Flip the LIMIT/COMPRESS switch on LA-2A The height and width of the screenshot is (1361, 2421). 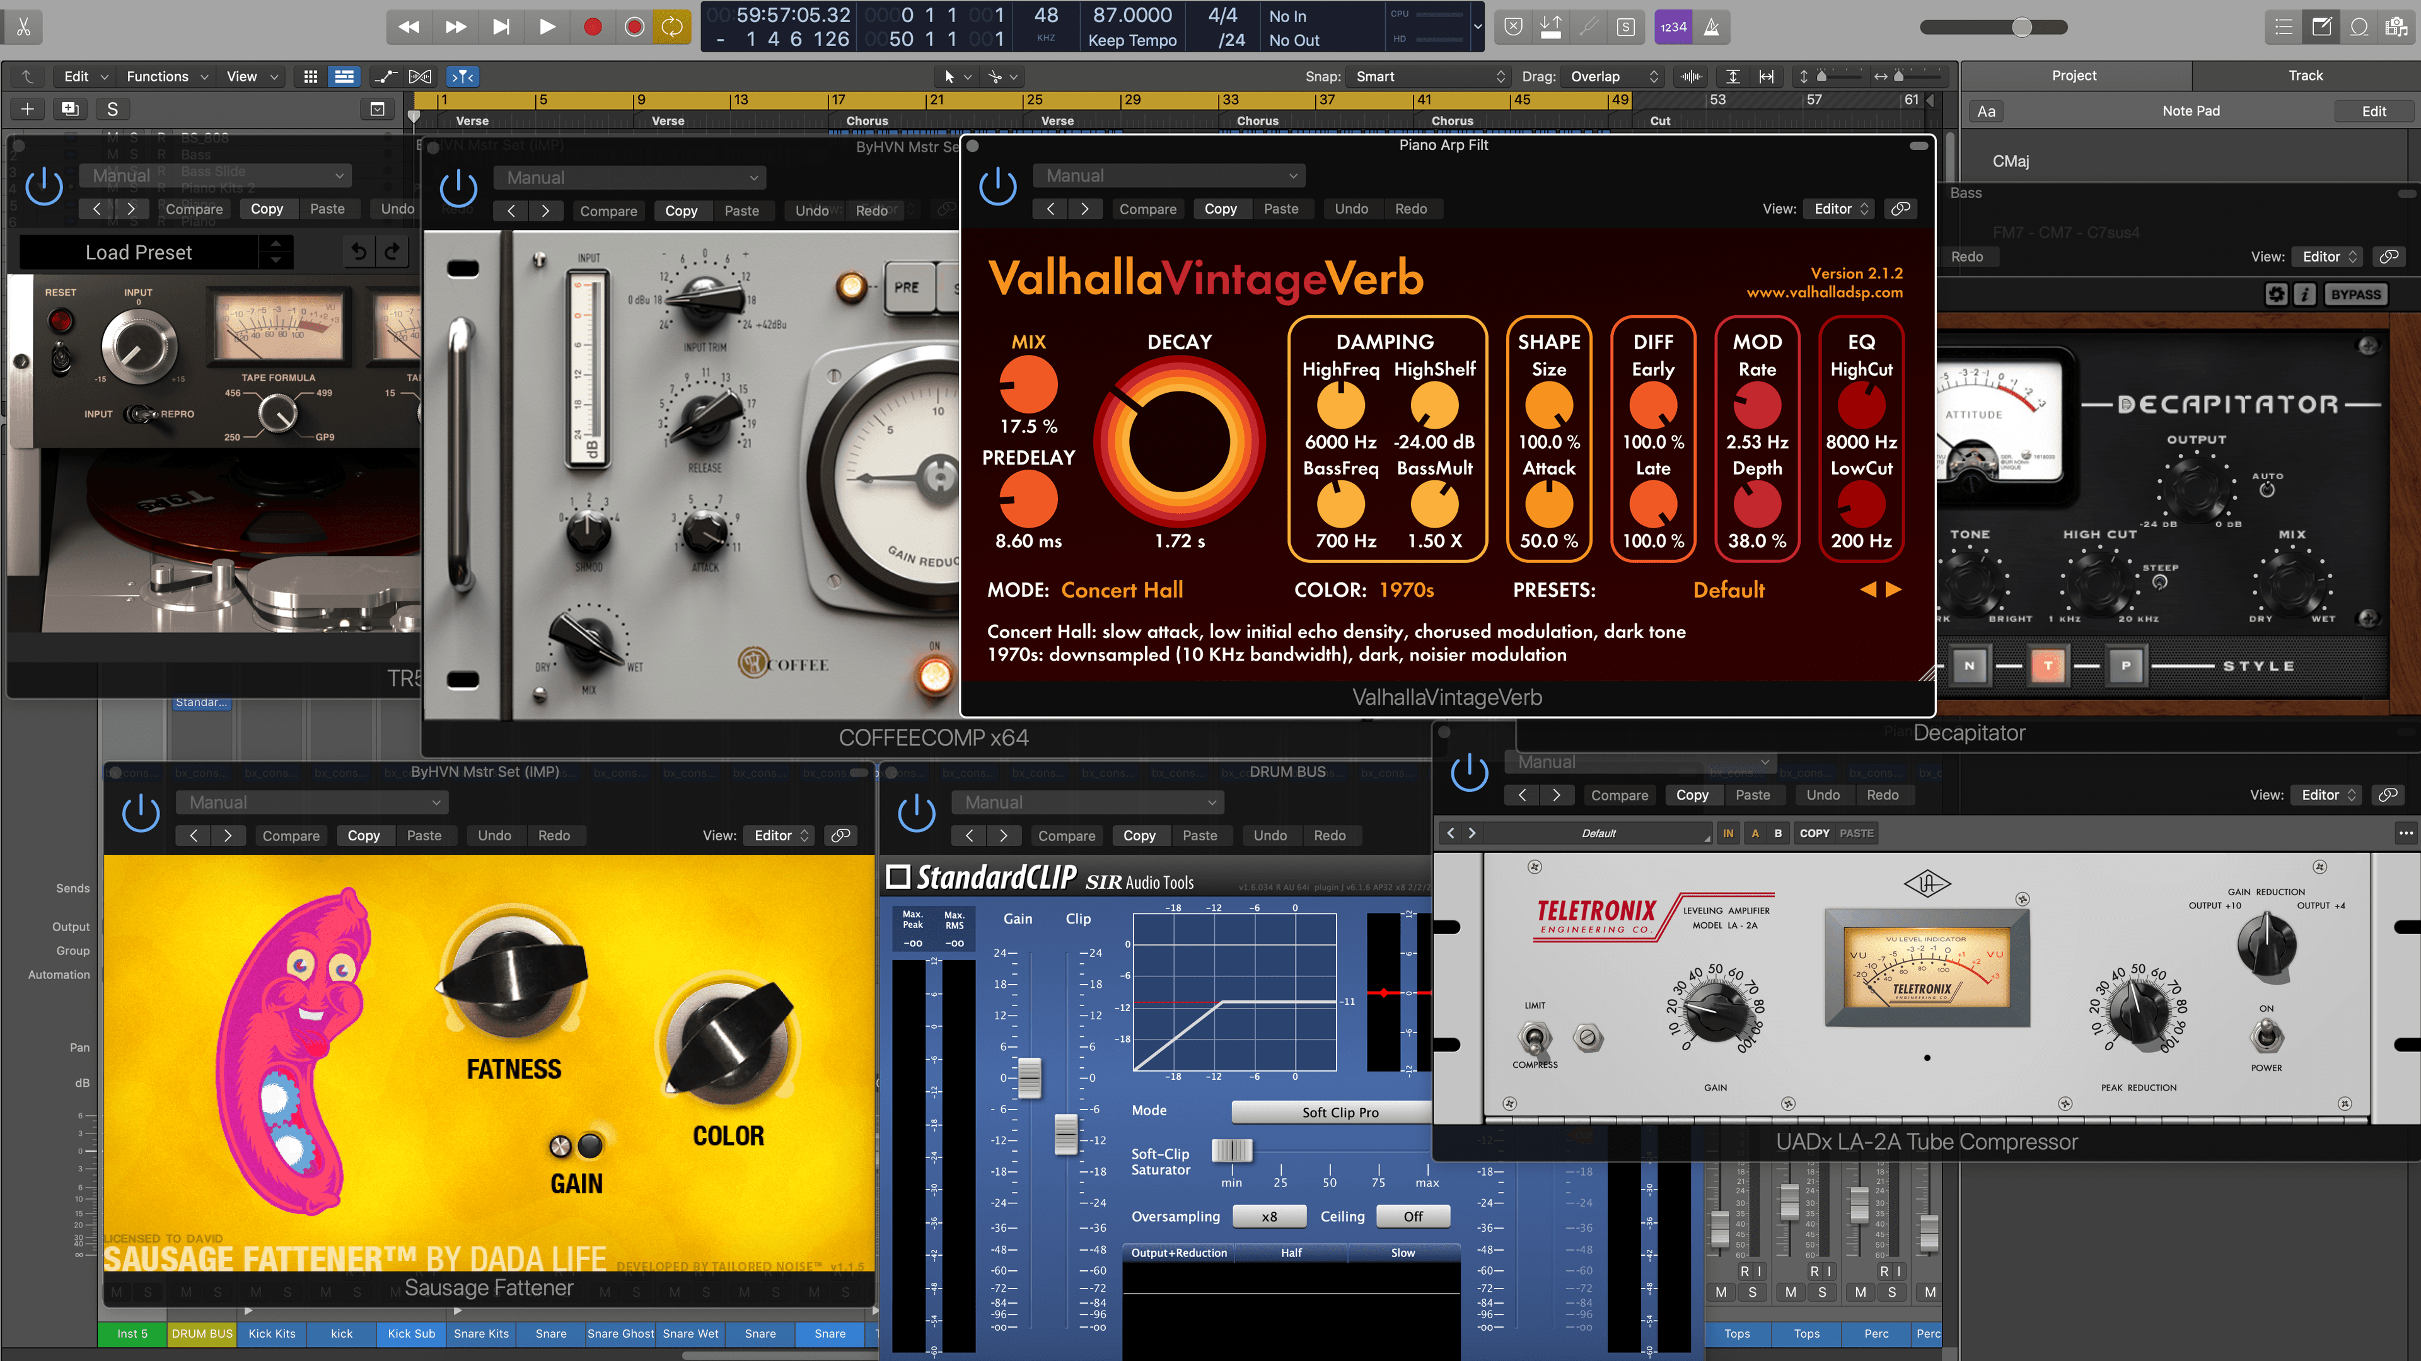(1534, 1038)
